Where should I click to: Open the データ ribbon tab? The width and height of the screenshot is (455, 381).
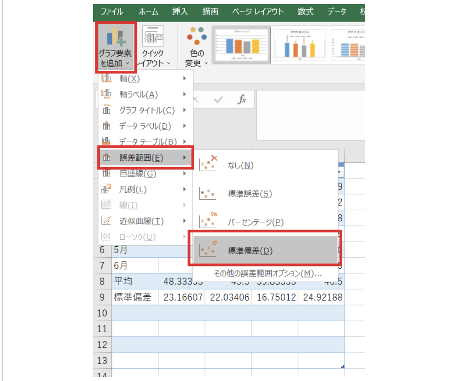coord(337,12)
